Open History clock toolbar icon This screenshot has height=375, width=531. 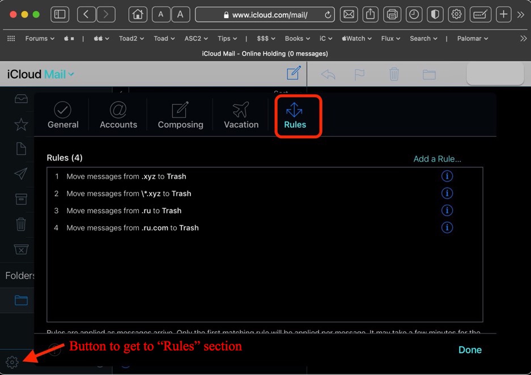pyautogui.click(x=414, y=14)
